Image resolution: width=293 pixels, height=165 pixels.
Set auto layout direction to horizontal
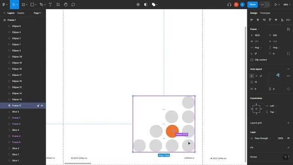(256, 76)
